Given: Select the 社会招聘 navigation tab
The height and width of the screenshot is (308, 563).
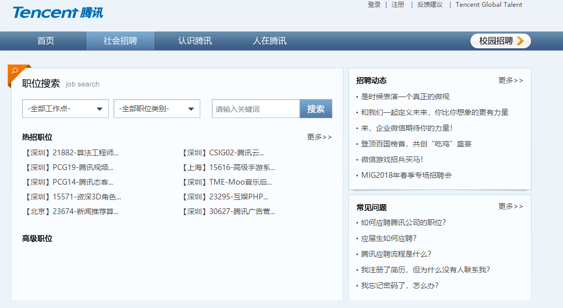Looking at the screenshot, I should click(120, 41).
